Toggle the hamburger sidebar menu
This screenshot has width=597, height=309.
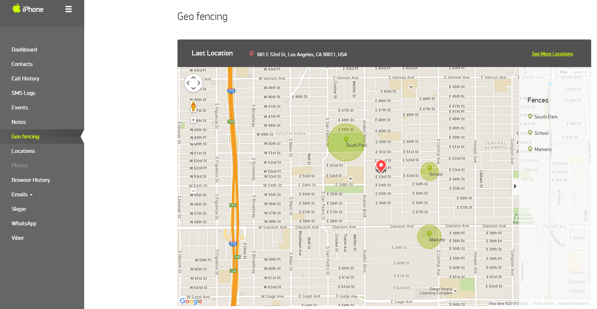[69, 9]
